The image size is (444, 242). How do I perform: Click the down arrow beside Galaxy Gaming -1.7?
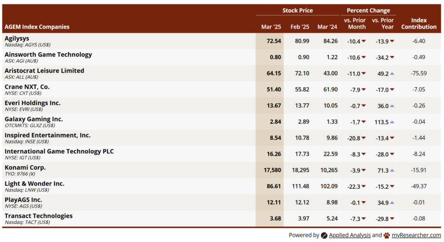(x=364, y=122)
